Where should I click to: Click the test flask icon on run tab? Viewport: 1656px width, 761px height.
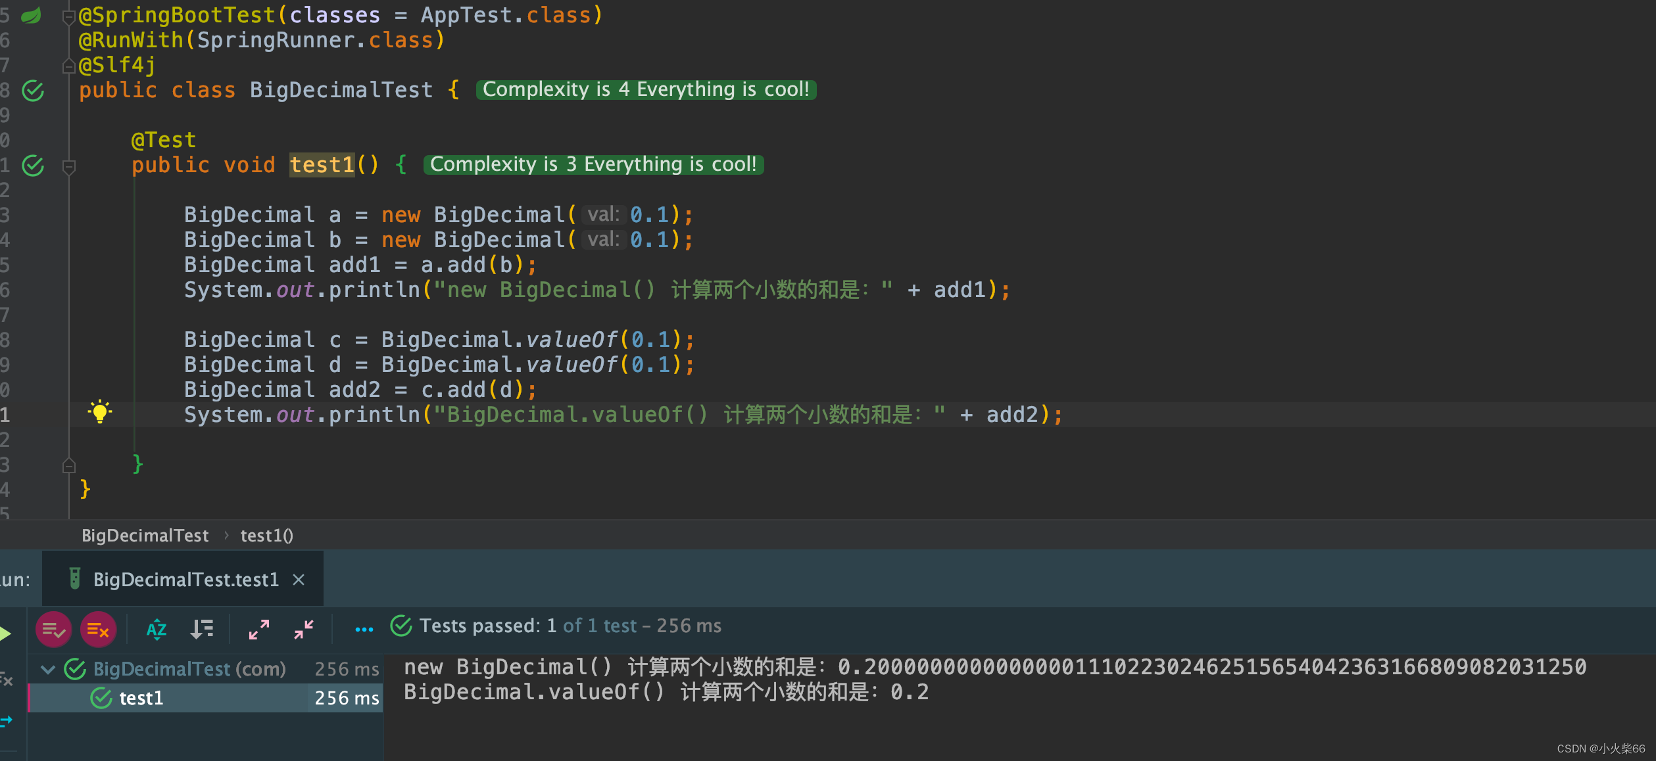pyautogui.click(x=74, y=578)
